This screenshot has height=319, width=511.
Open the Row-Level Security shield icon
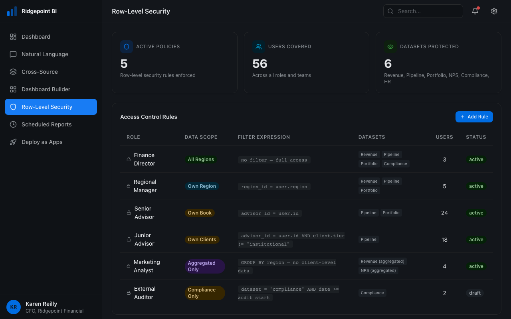13,106
